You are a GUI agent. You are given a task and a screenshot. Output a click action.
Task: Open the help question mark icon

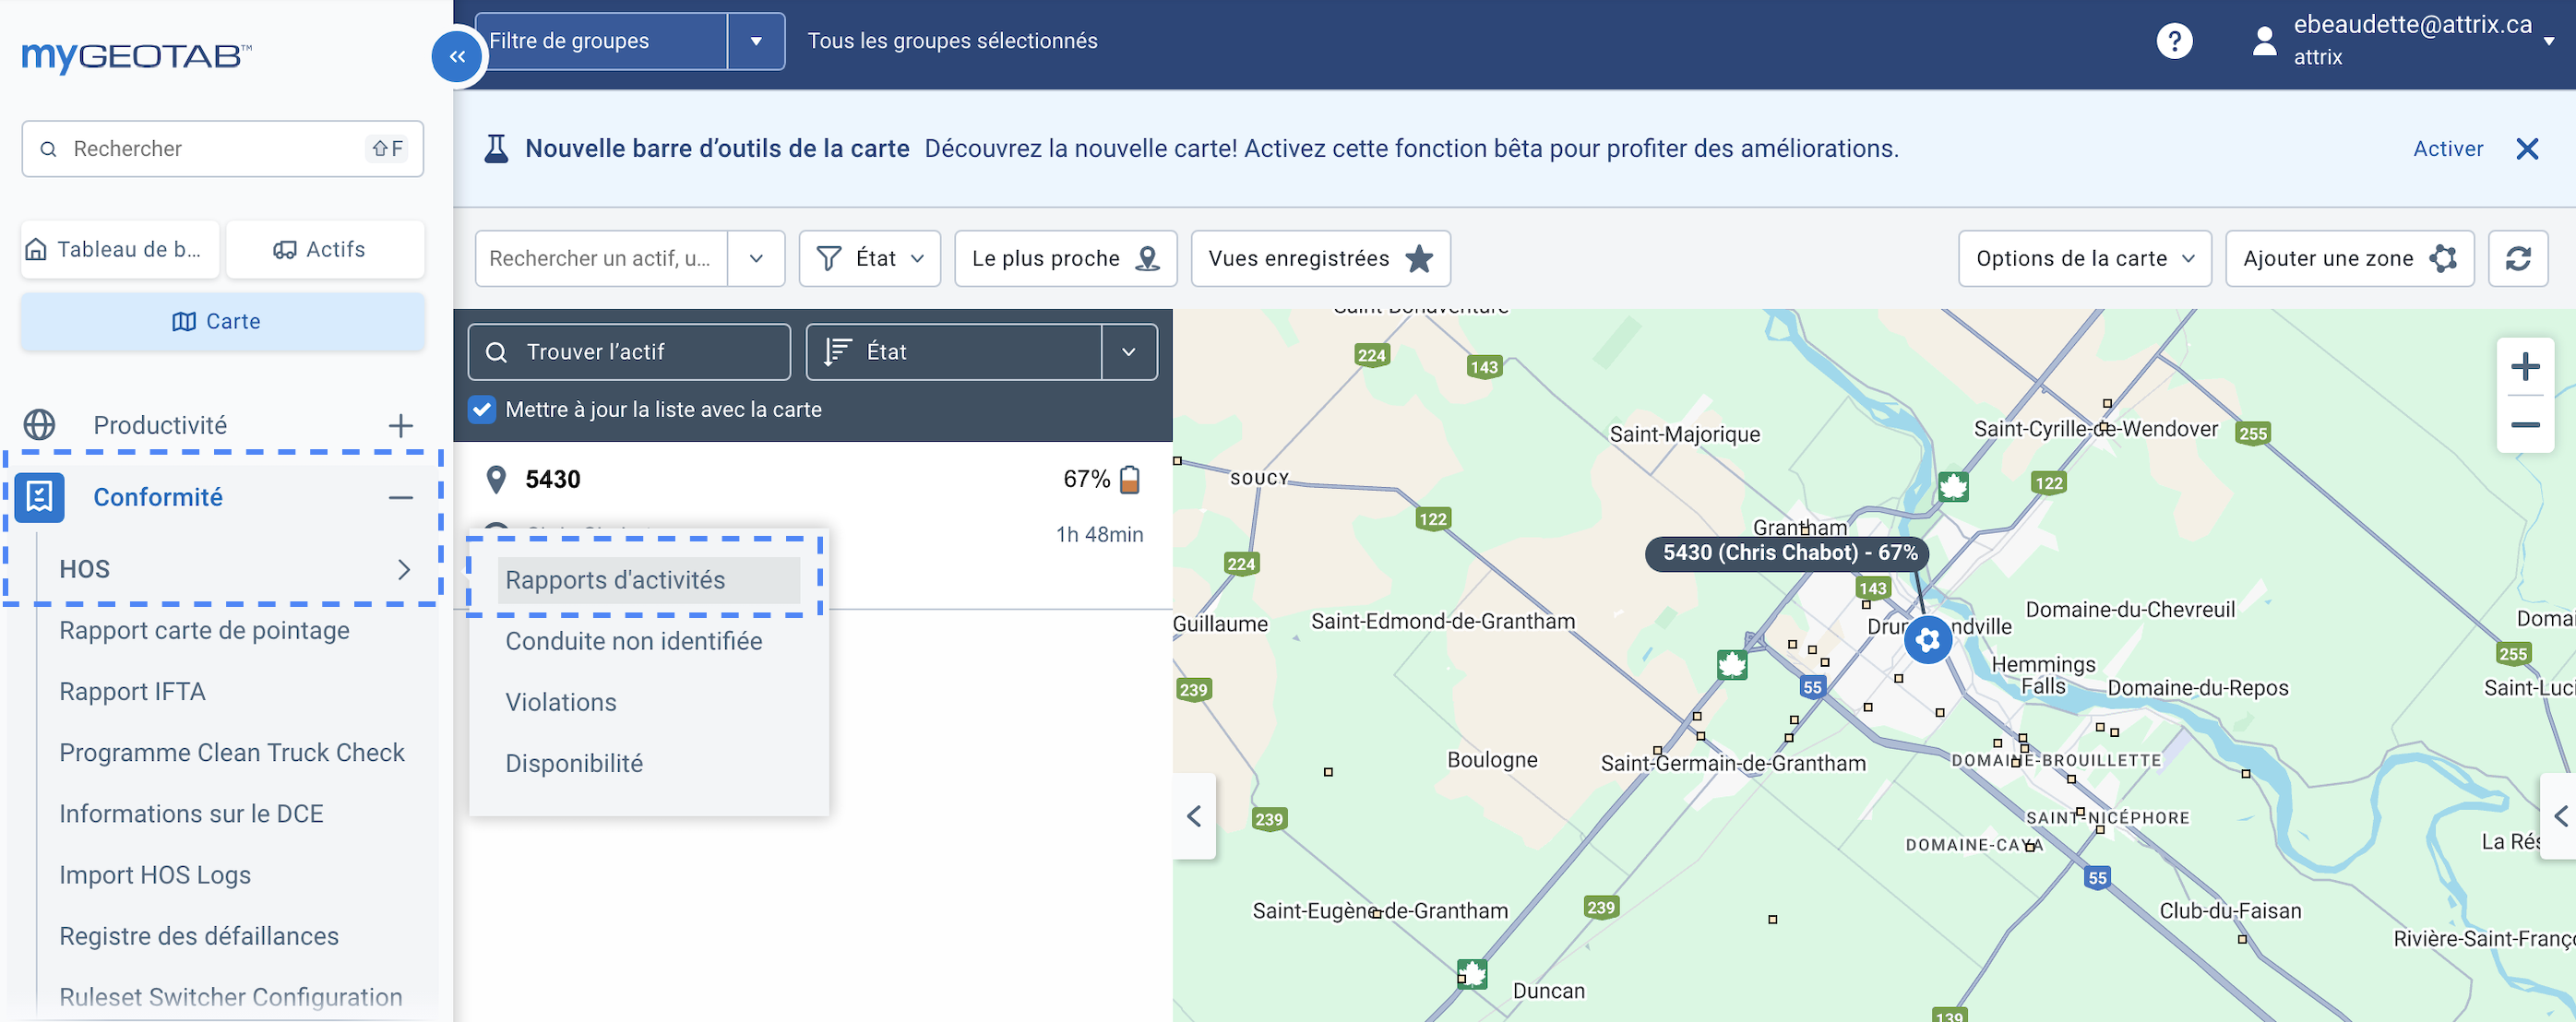(2174, 41)
